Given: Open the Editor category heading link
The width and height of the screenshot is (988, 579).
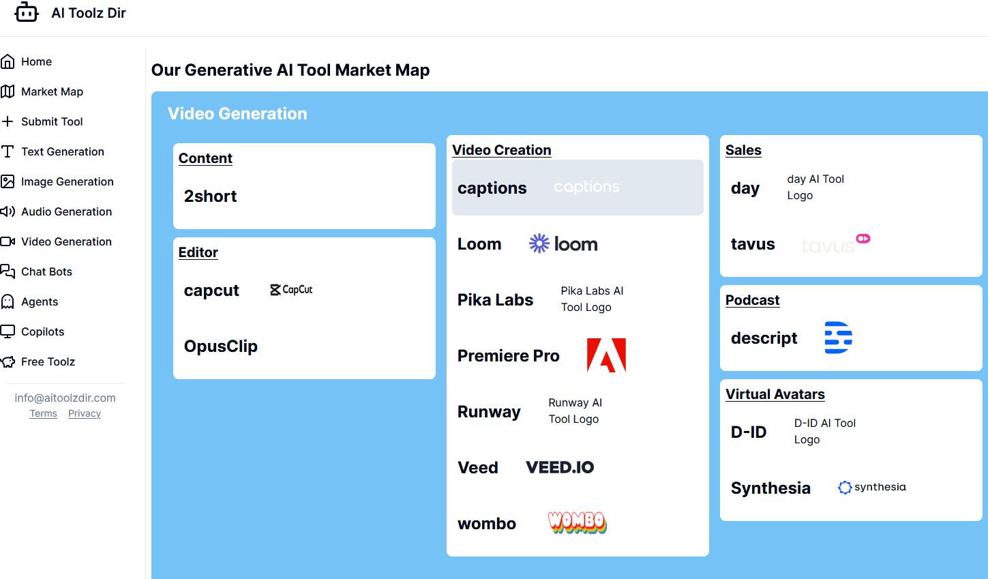Looking at the screenshot, I should click(x=198, y=252).
